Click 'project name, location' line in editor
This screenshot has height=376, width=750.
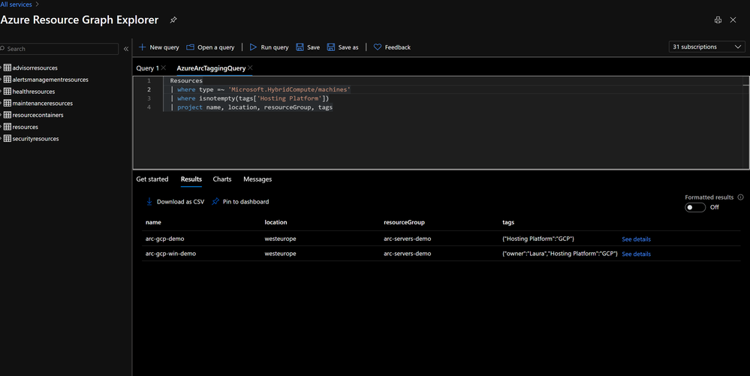click(x=252, y=107)
